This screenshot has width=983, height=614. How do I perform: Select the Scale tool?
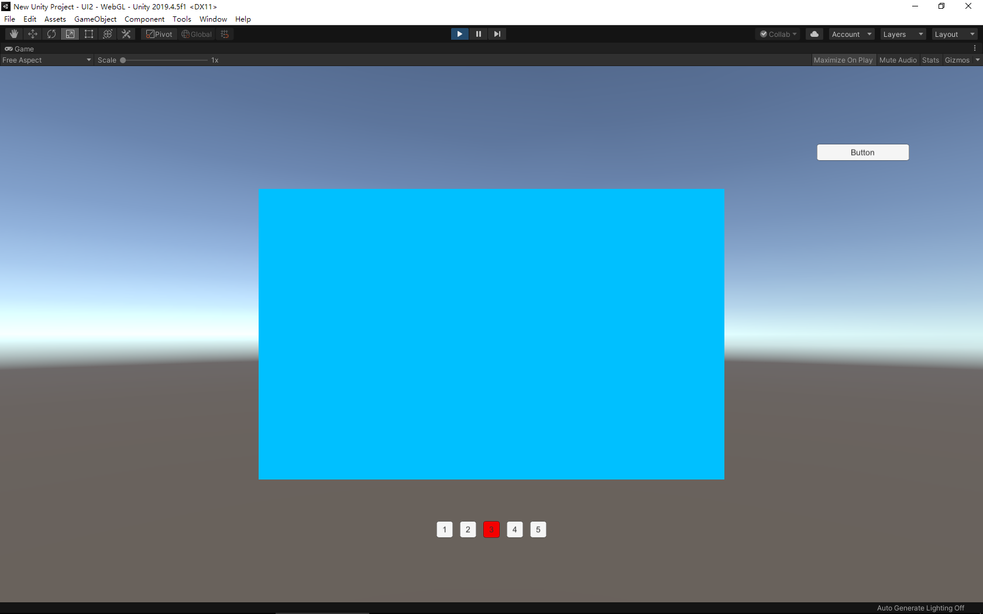70,34
